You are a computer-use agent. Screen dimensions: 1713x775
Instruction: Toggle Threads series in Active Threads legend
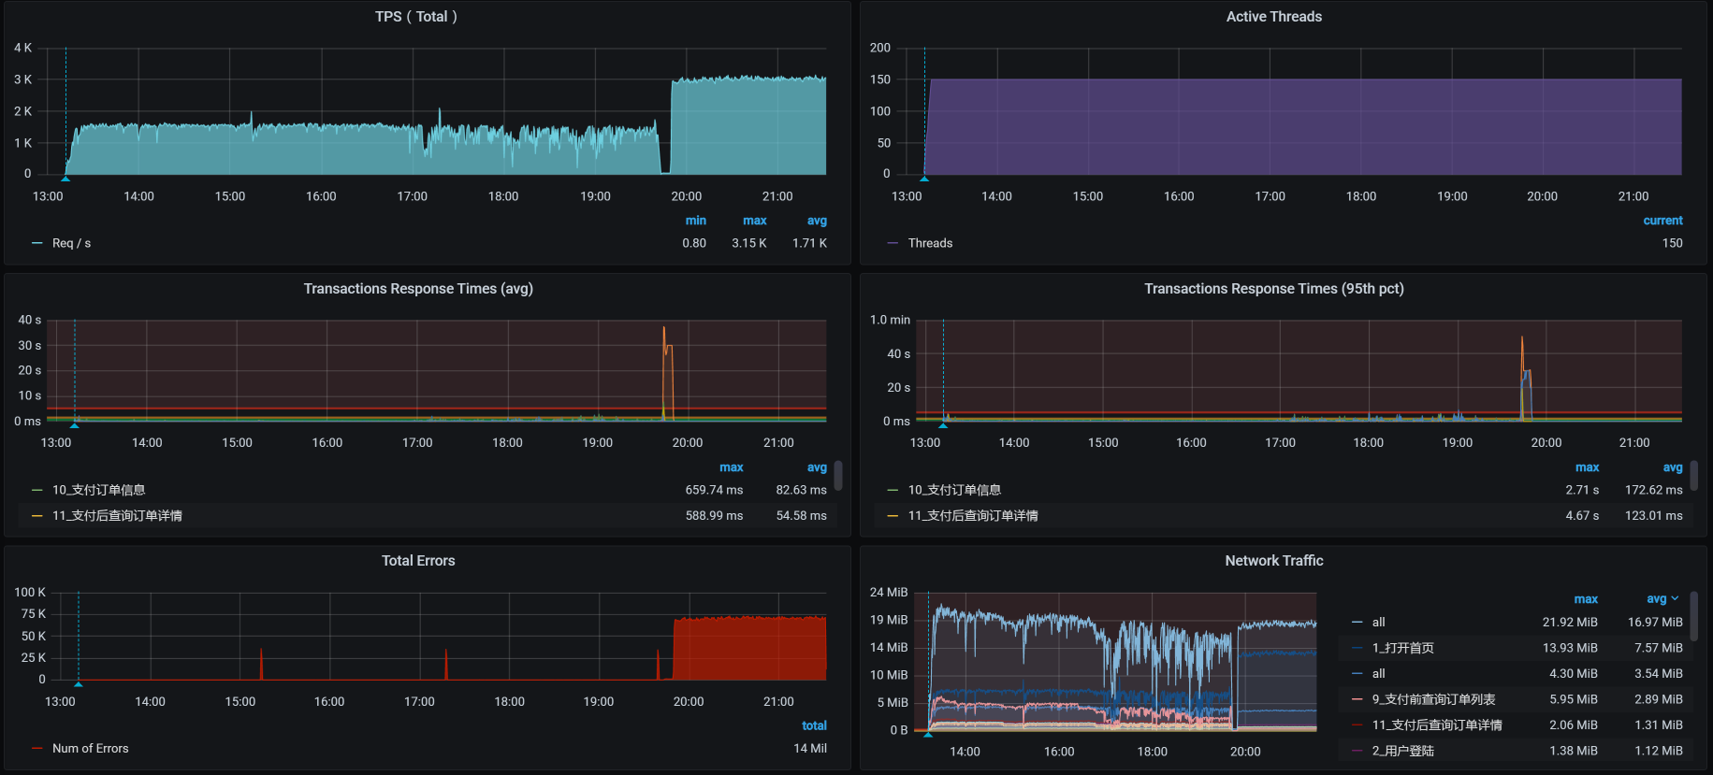pos(930,243)
